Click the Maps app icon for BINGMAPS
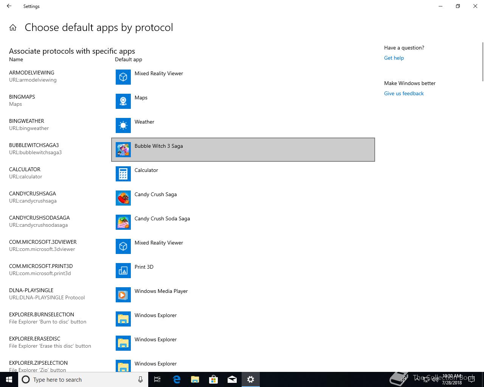Screen dimensions: 484x387 pyautogui.click(x=123, y=101)
